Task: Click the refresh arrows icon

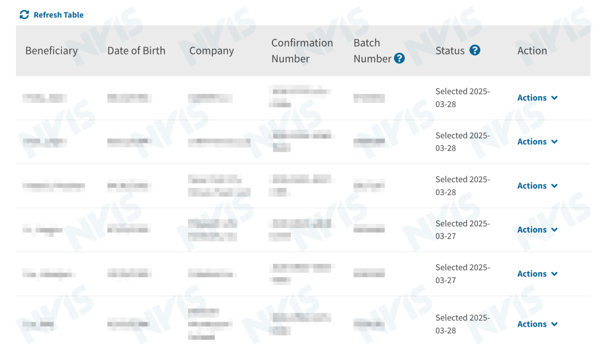Action: (24, 15)
